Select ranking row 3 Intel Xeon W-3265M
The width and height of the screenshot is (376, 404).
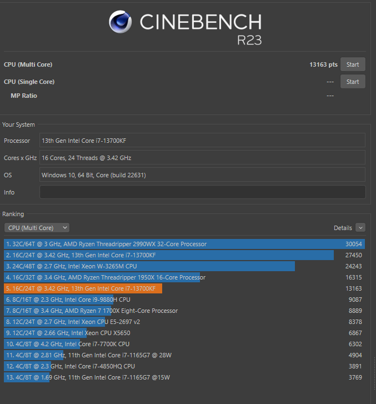coord(184,266)
